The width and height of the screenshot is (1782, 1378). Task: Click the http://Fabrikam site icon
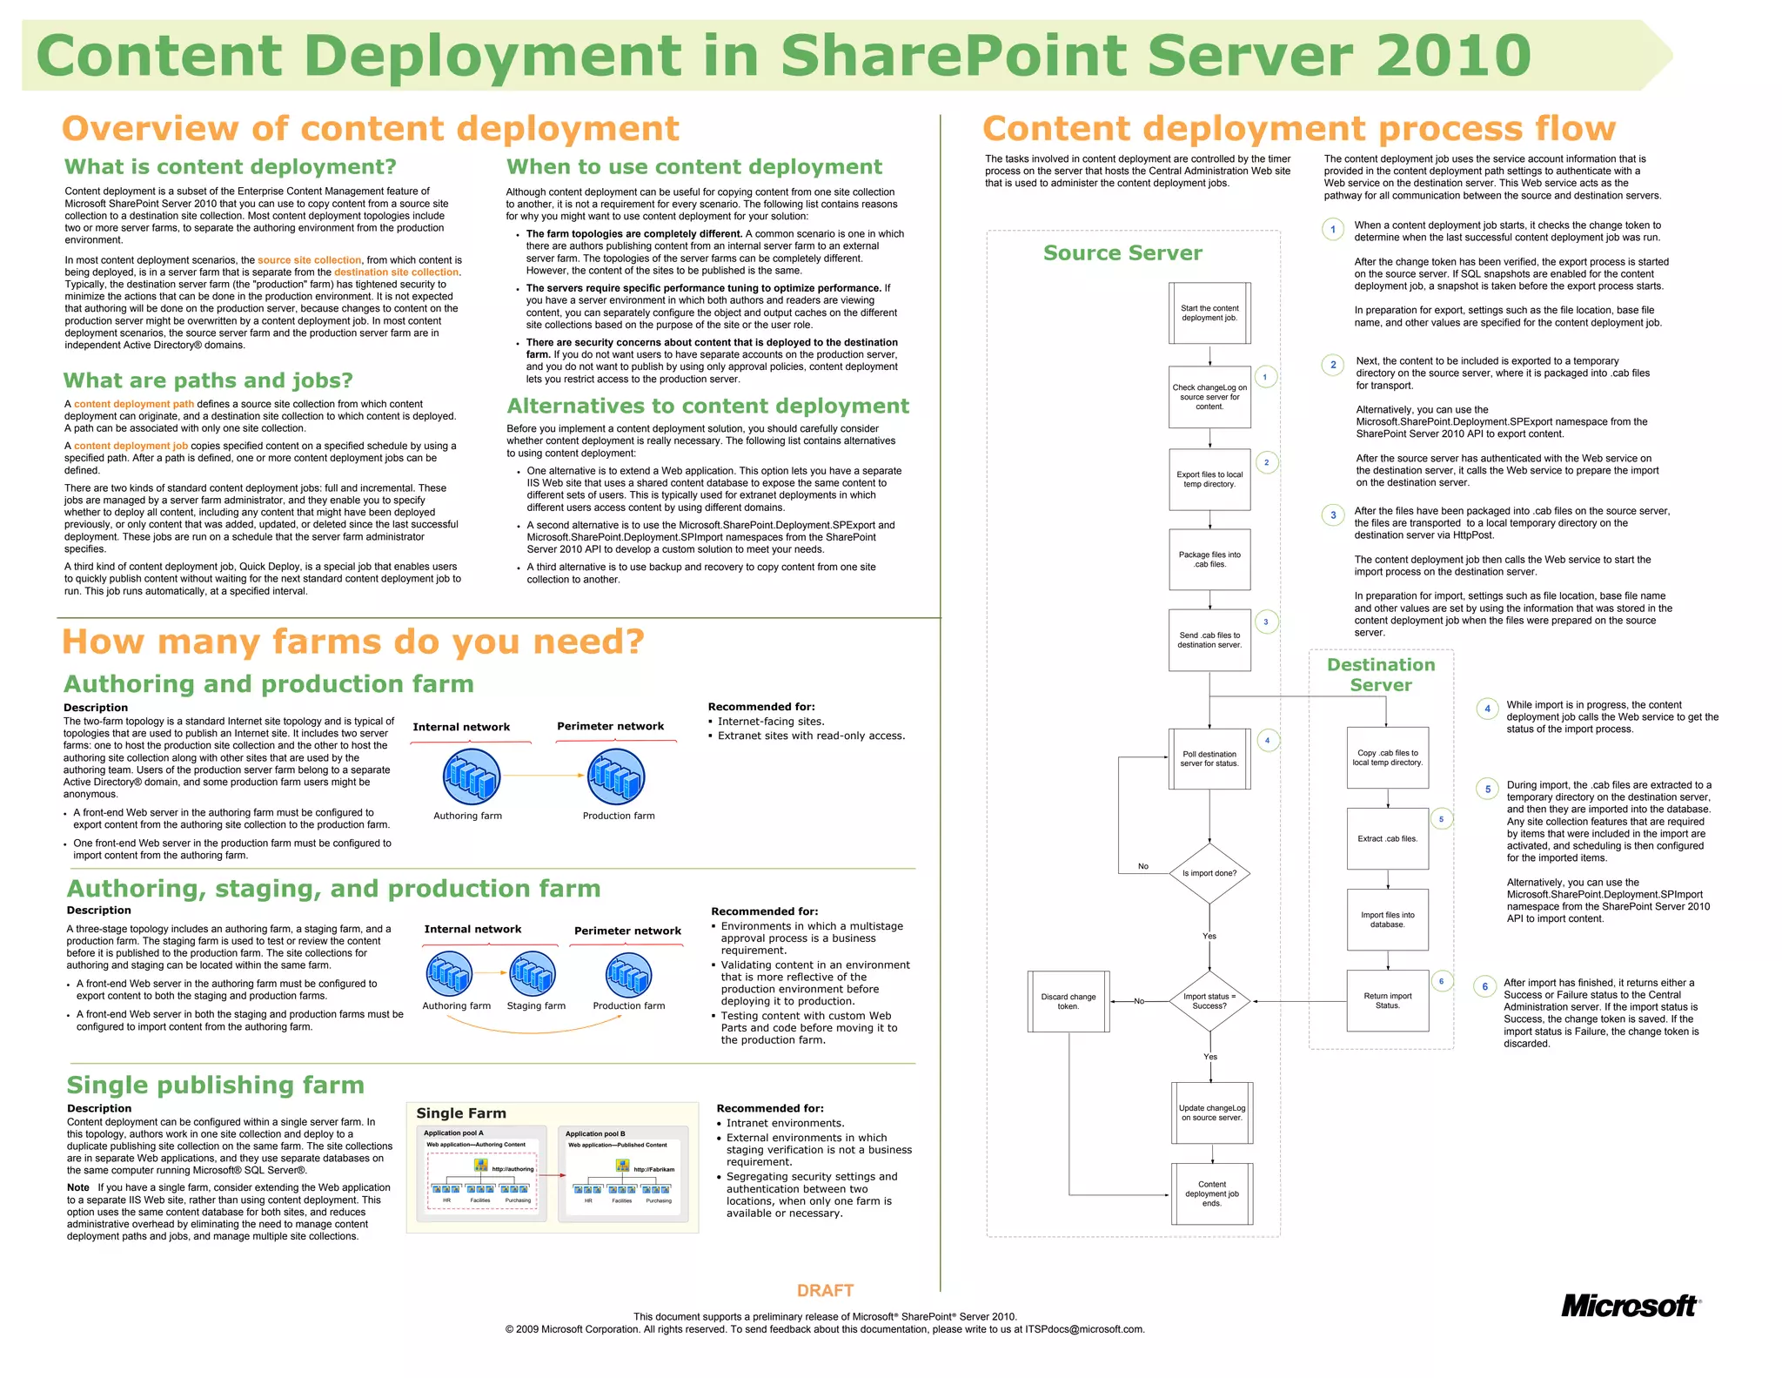pos(622,1166)
